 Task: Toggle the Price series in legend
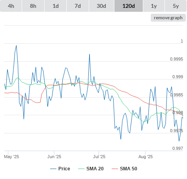pyautogui.click(x=64, y=169)
